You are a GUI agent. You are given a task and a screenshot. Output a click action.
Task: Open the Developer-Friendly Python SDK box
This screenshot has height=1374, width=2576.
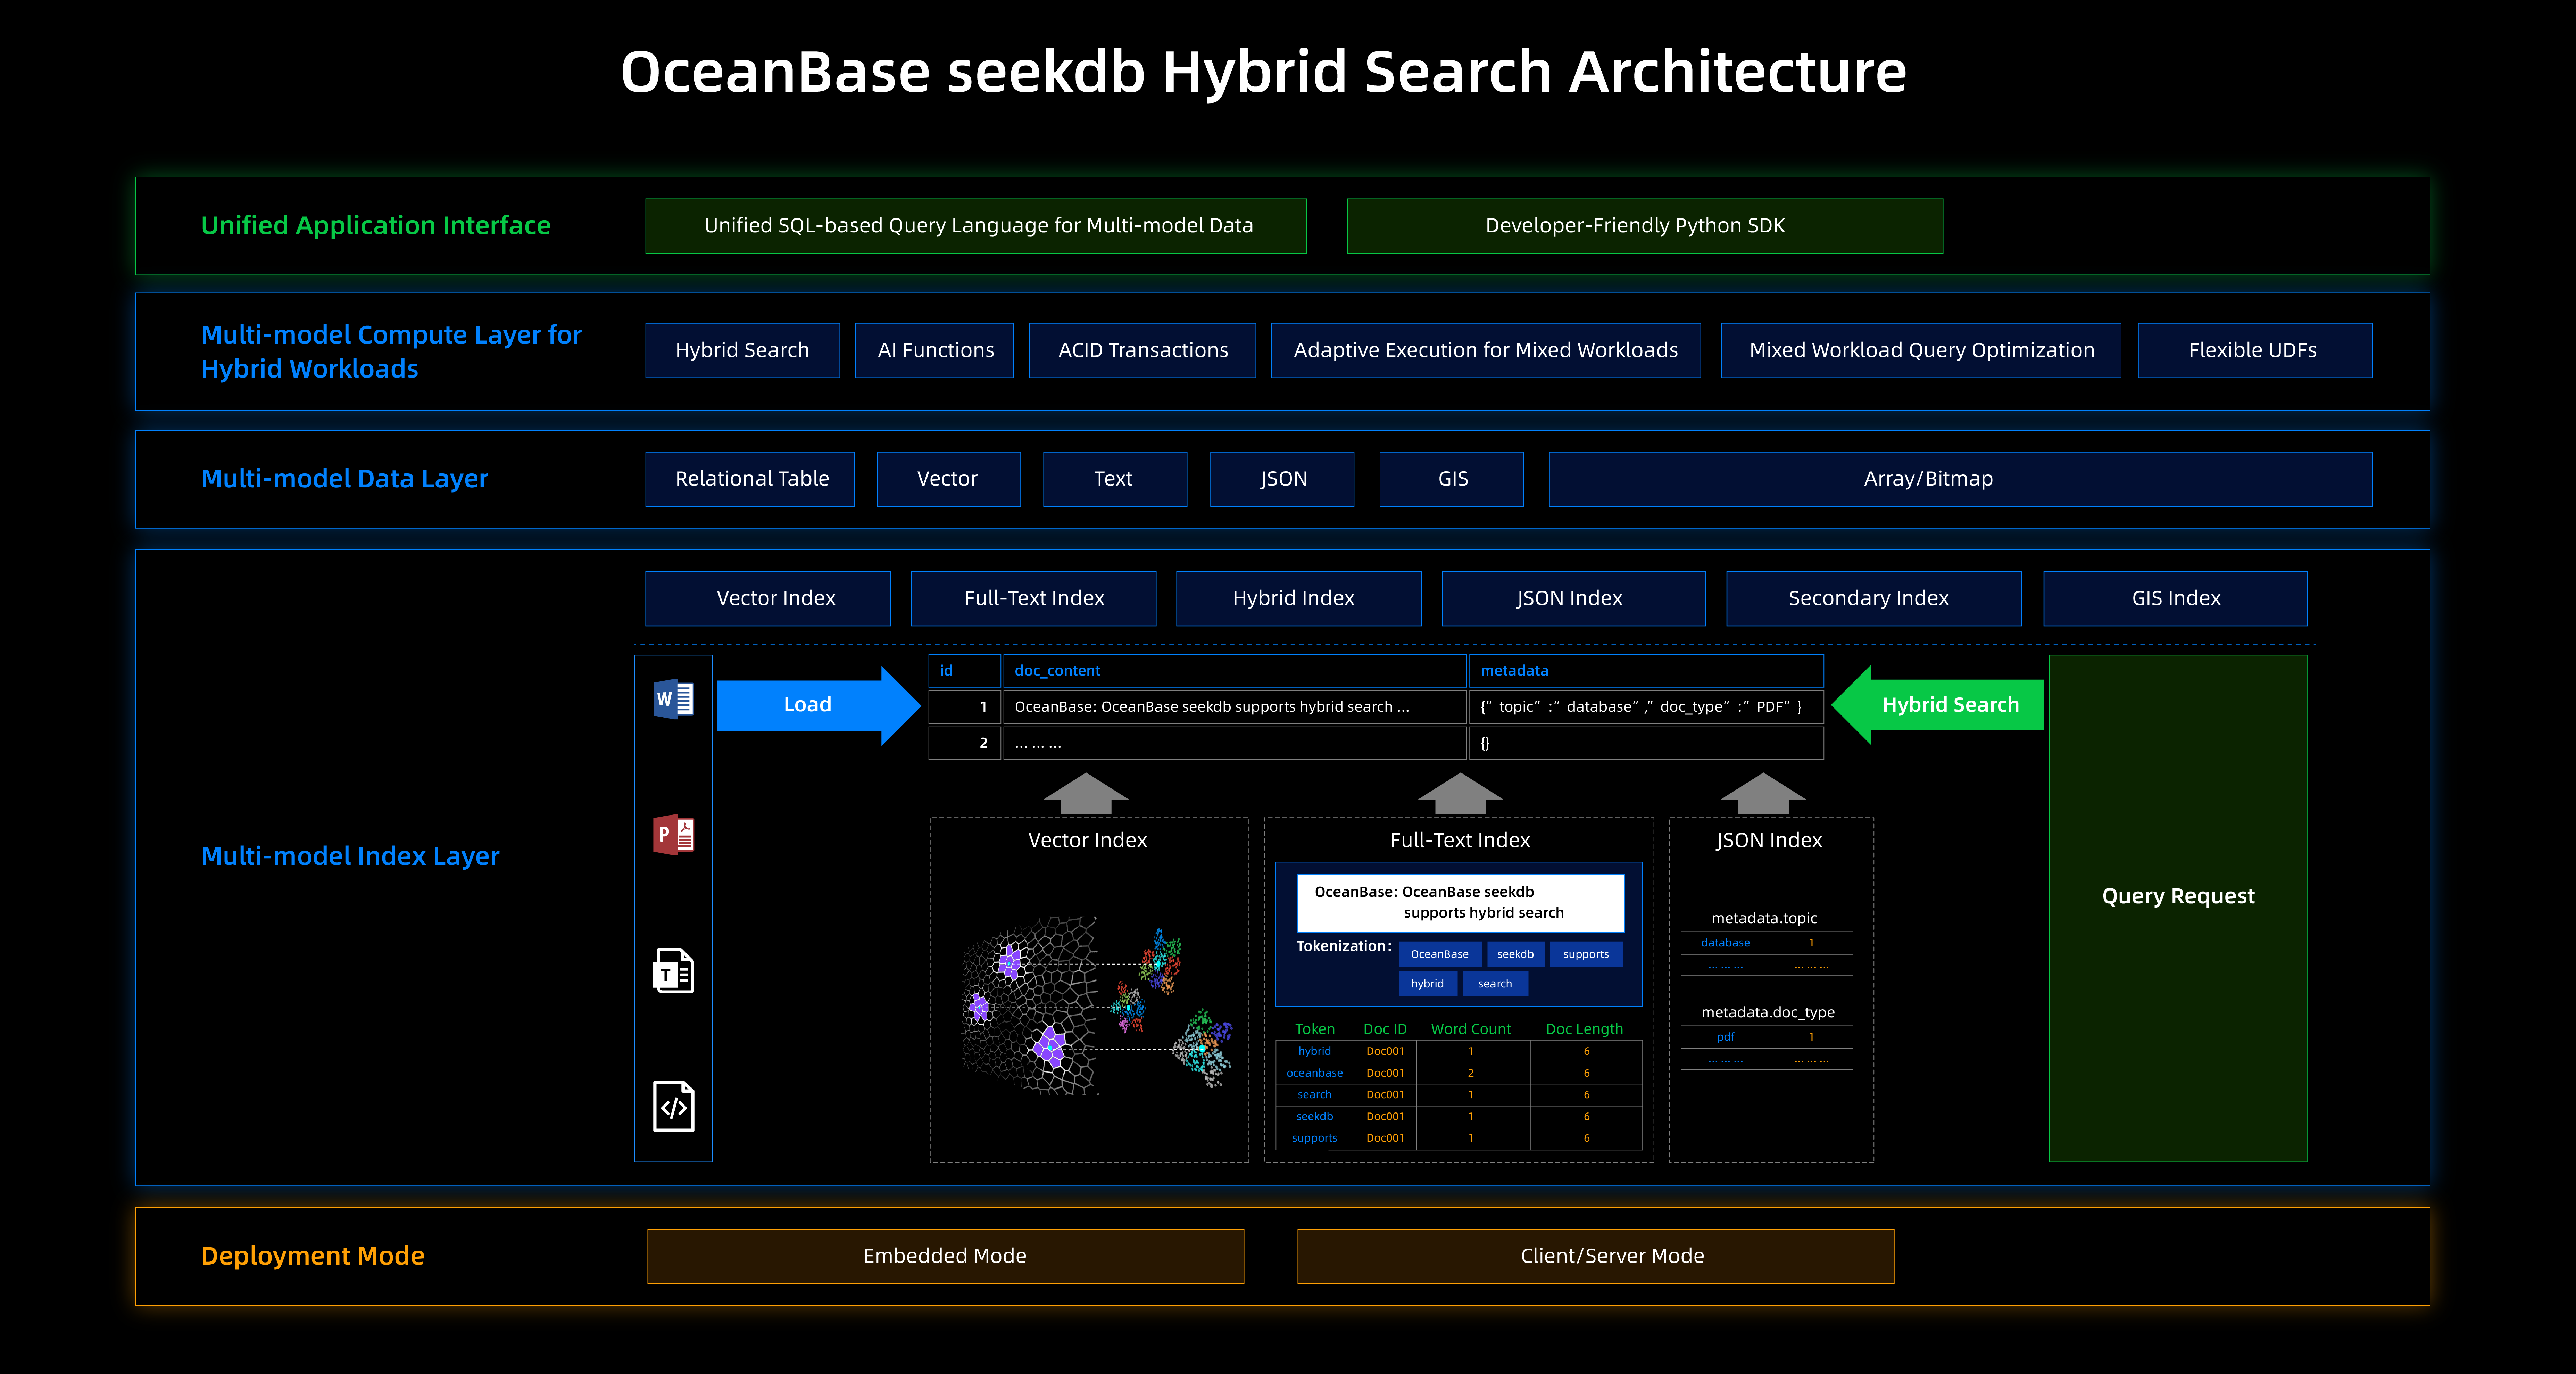point(1645,225)
